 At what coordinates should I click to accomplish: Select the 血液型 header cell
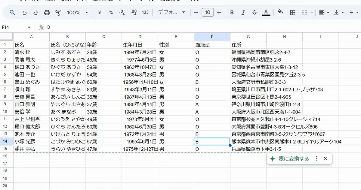click(x=212, y=45)
